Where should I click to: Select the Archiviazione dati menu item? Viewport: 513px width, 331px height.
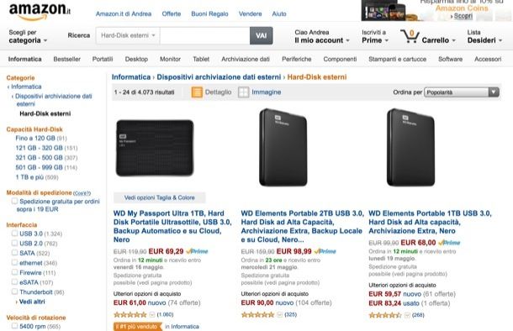click(x=246, y=59)
